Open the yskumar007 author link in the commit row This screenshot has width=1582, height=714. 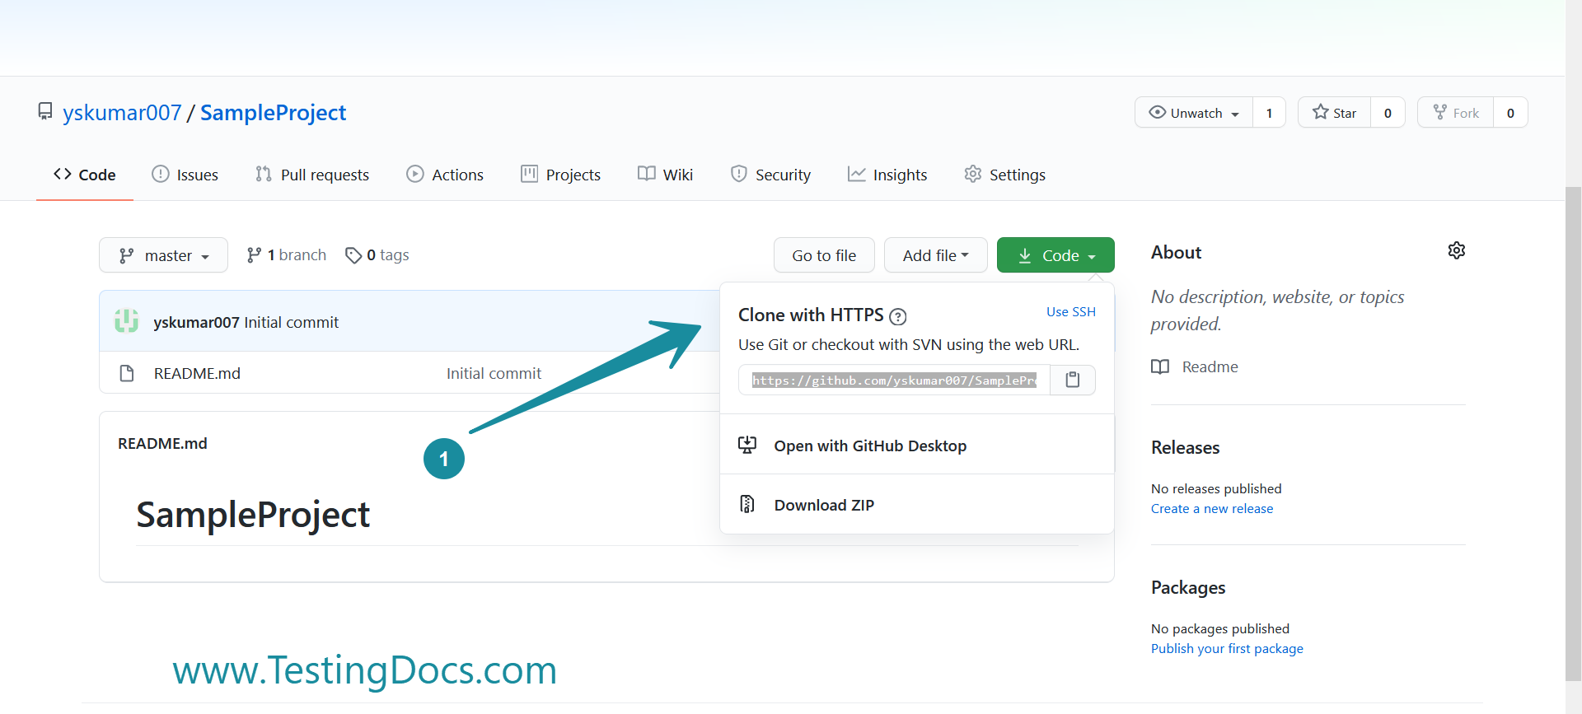[x=196, y=322]
